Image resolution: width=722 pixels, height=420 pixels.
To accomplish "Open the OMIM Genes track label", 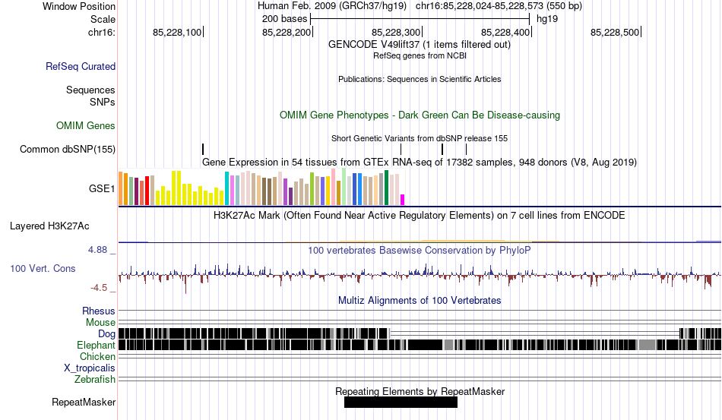I will tap(85, 125).
